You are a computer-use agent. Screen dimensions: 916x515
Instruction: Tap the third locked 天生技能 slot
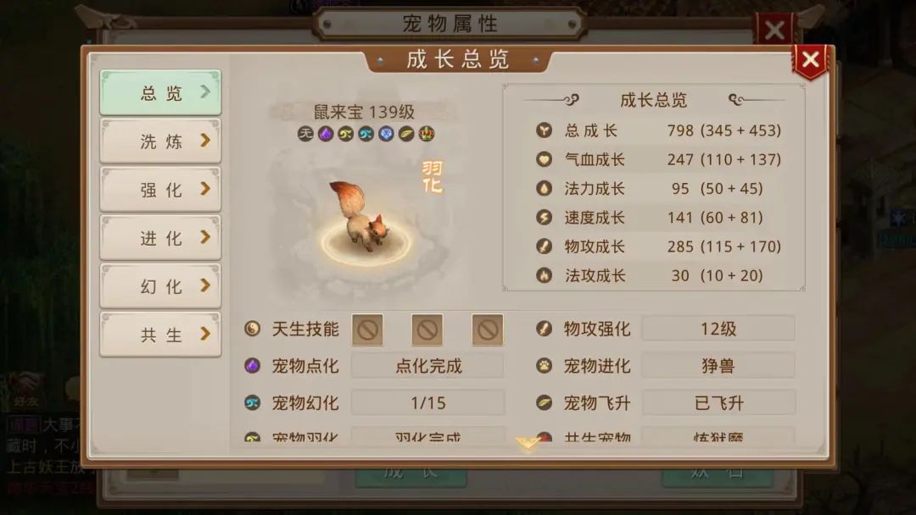[487, 330]
